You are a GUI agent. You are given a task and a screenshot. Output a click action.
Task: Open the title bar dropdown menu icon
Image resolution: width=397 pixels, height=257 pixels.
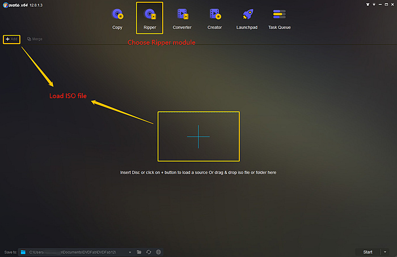(374, 5)
